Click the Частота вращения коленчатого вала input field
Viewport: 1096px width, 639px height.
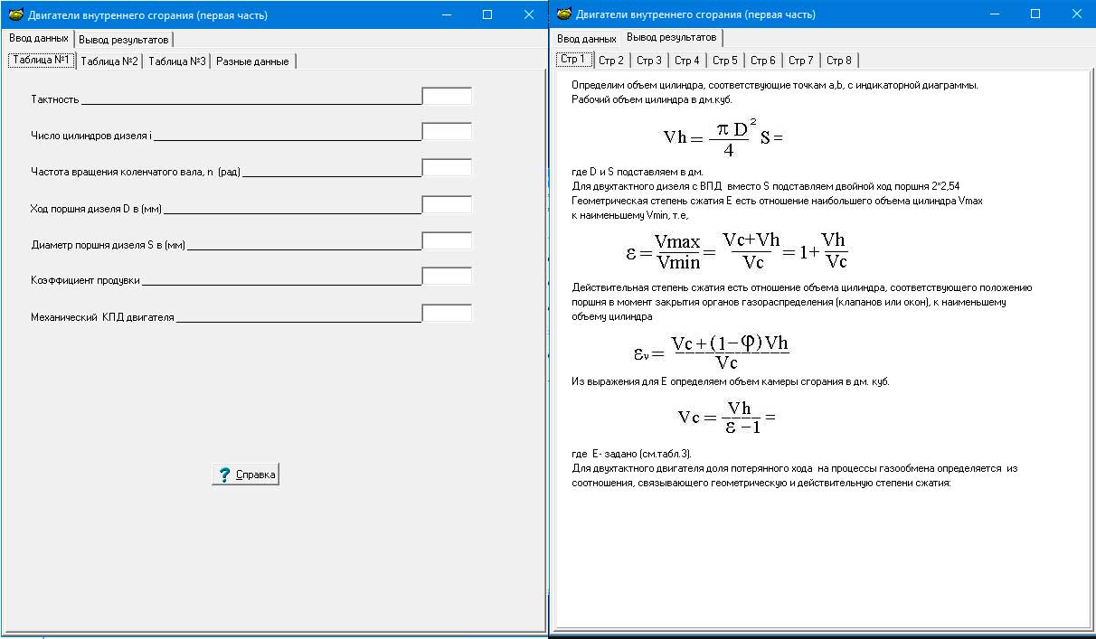pyautogui.click(x=447, y=168)
